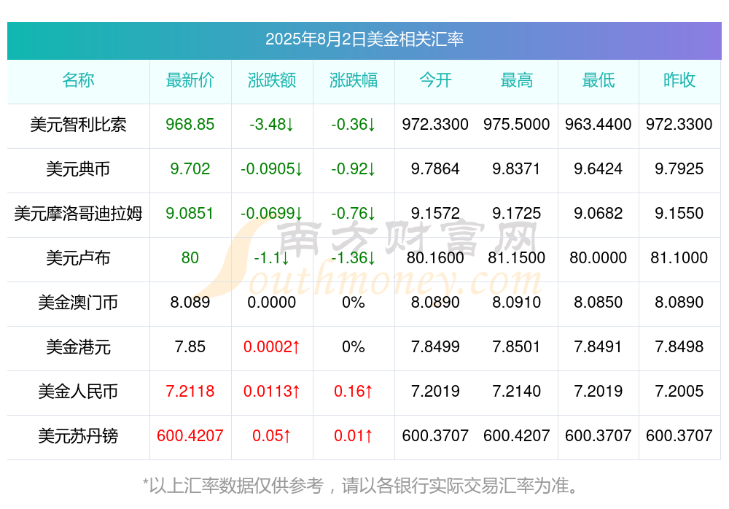Click change amount -1.1↓
Viewport: 729px width, 509px height.
coord(271,257)
